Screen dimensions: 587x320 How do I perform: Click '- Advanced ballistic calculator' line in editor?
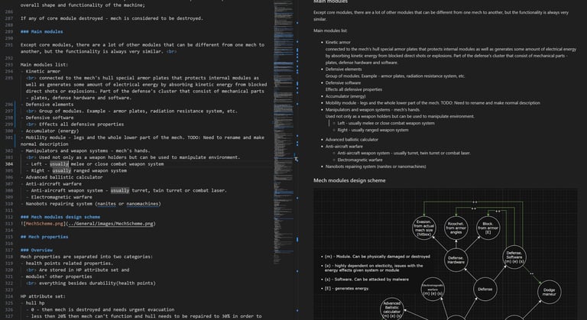(x=61, y=177)
